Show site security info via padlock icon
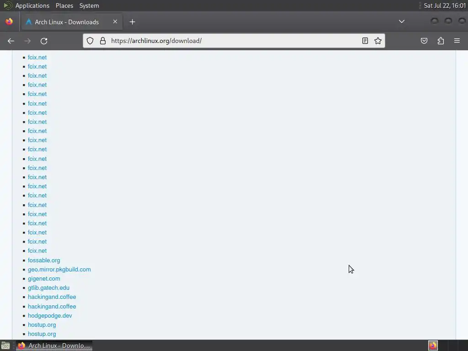Image resolution: width=468 pixels, height=351 pixels. point(103,41)
